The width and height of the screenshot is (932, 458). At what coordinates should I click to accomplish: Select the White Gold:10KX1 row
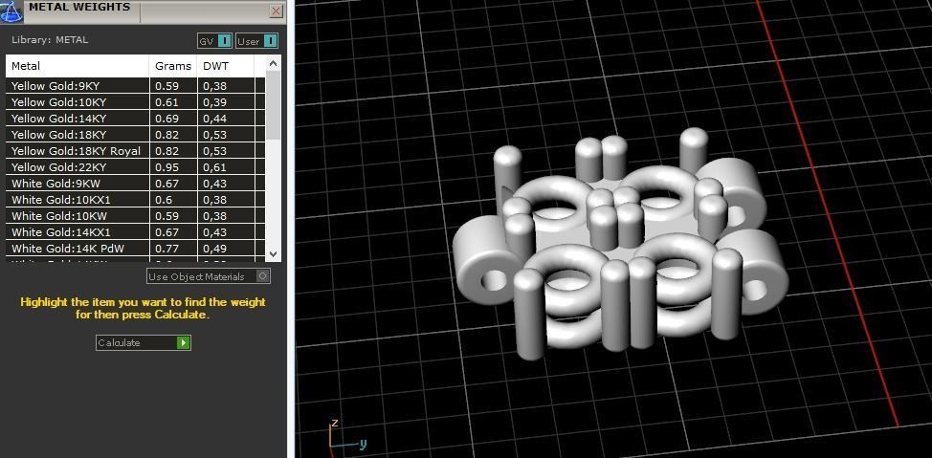pyautogui.click(x=136, y=200)
